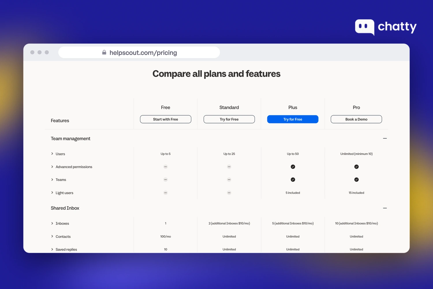Collapse the Team management section
The height and width of the screenshot is (289, 433).
385,138
